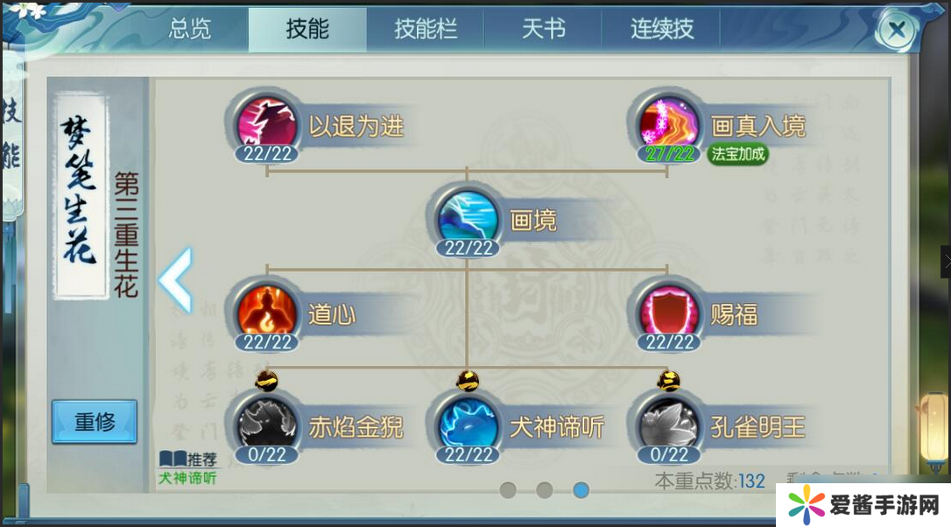Select the second page indicator dot
Screen dimensions: 951x527
[545, 490]
